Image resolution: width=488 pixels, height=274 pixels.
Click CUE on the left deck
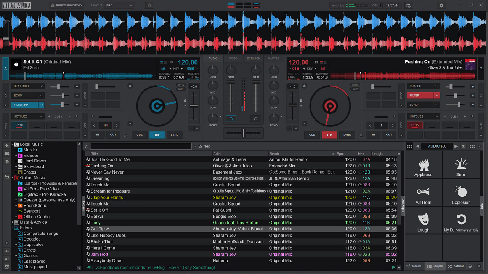coord(140,135)
